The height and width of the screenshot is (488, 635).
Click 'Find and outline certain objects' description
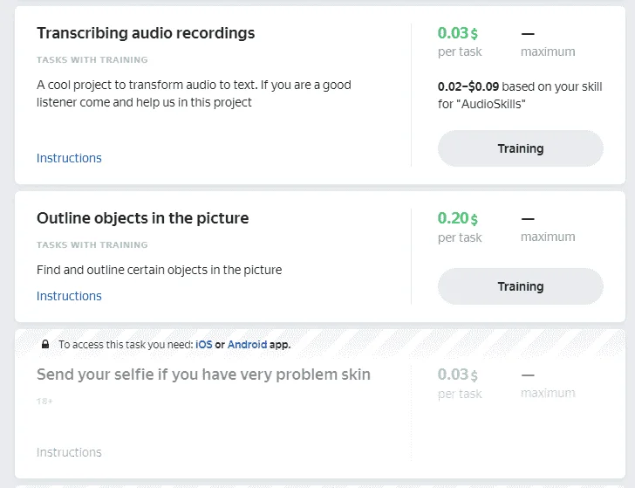159,270
